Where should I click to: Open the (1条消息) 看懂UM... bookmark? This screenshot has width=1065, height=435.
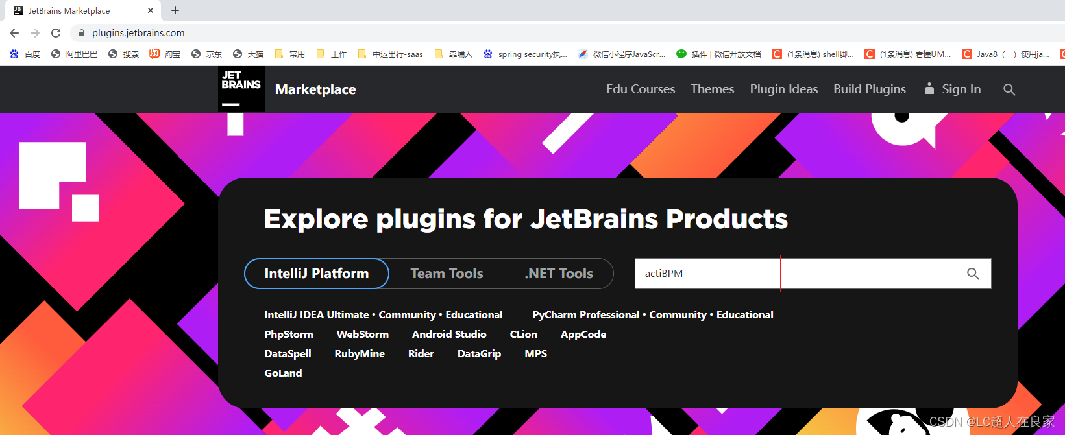coord(907,54)
